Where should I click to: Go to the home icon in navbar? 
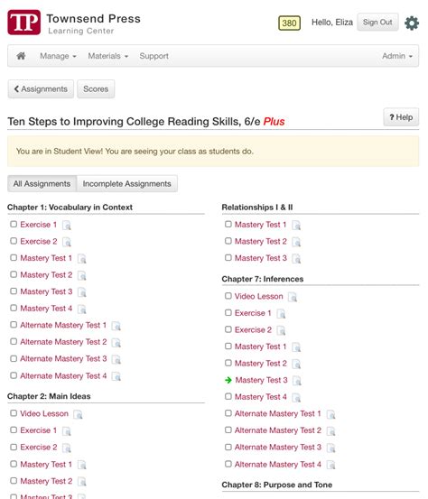pyautogui.click(x=21, y=56)
